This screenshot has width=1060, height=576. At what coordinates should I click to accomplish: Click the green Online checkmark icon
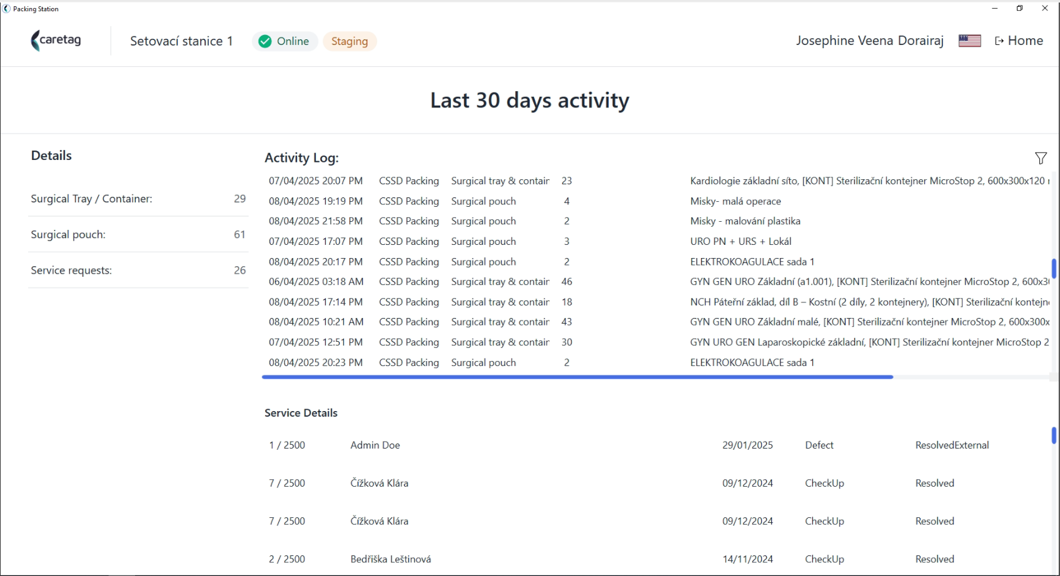[x=265, y=41]
